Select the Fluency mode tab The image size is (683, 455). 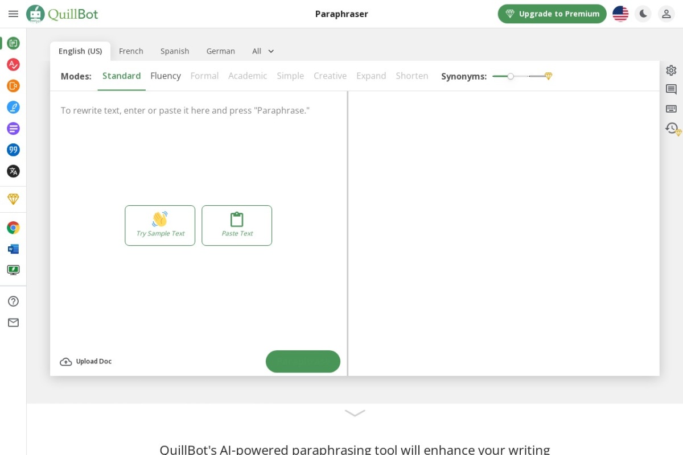tap(166, 76)
